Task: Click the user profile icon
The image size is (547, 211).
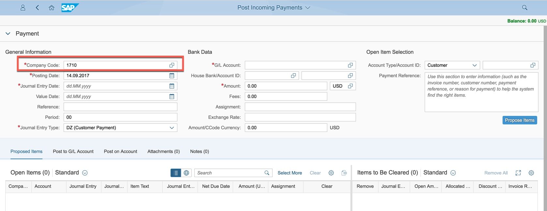Action: point(23,7)
